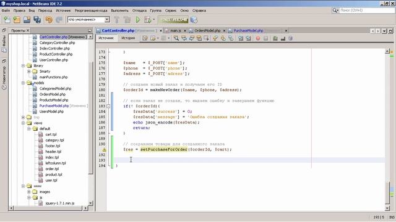Image resolution: width=396 pixels, height=222 pixels.
Task: Click the red Start Macro Recording icon
Action: click(258, 38)
